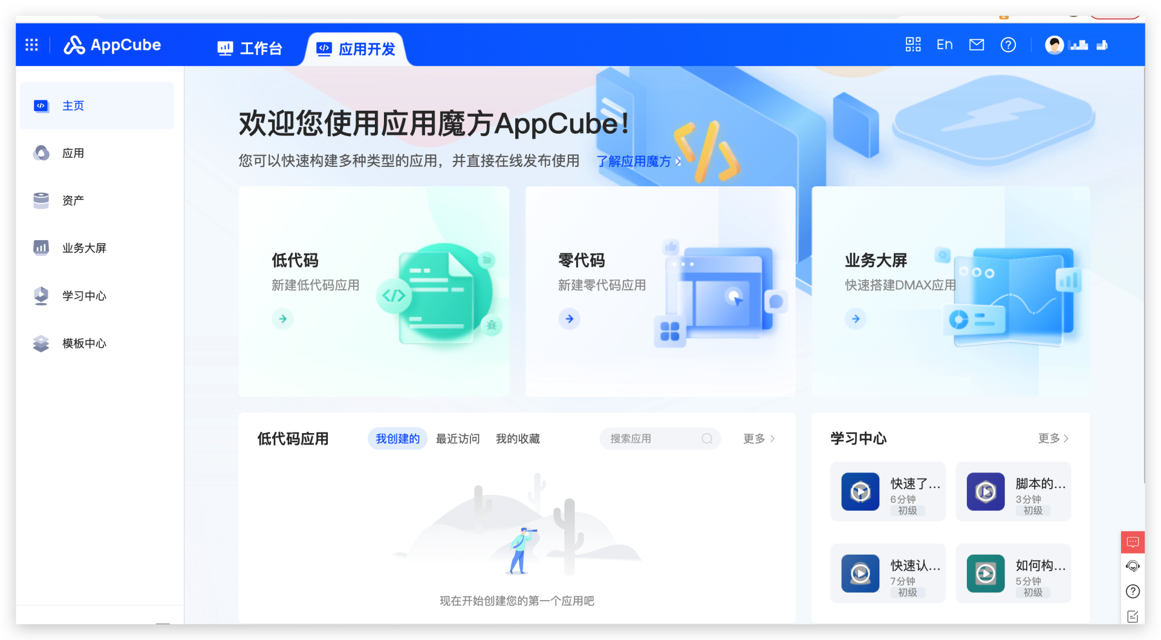This screenshot has width=1161, height=640.
Task: Click the floating help question icon
Action: click(1133, 592)
